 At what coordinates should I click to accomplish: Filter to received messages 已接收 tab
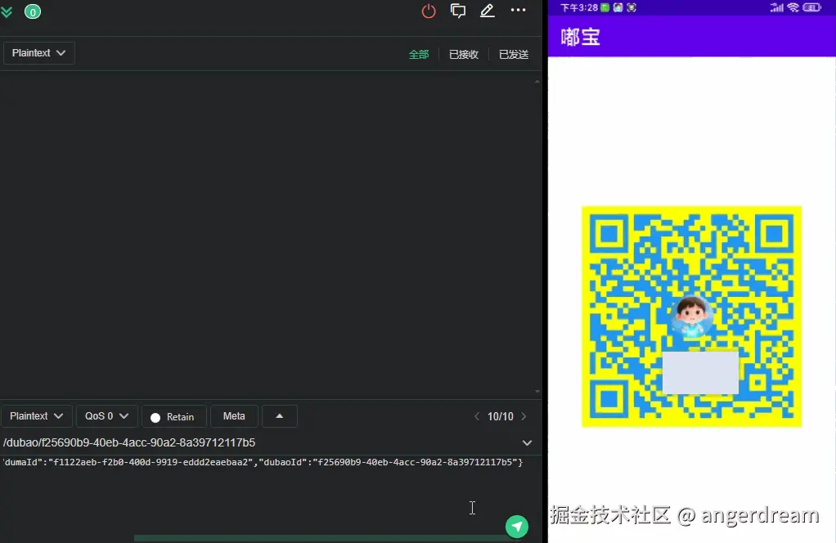pos(464,54)
